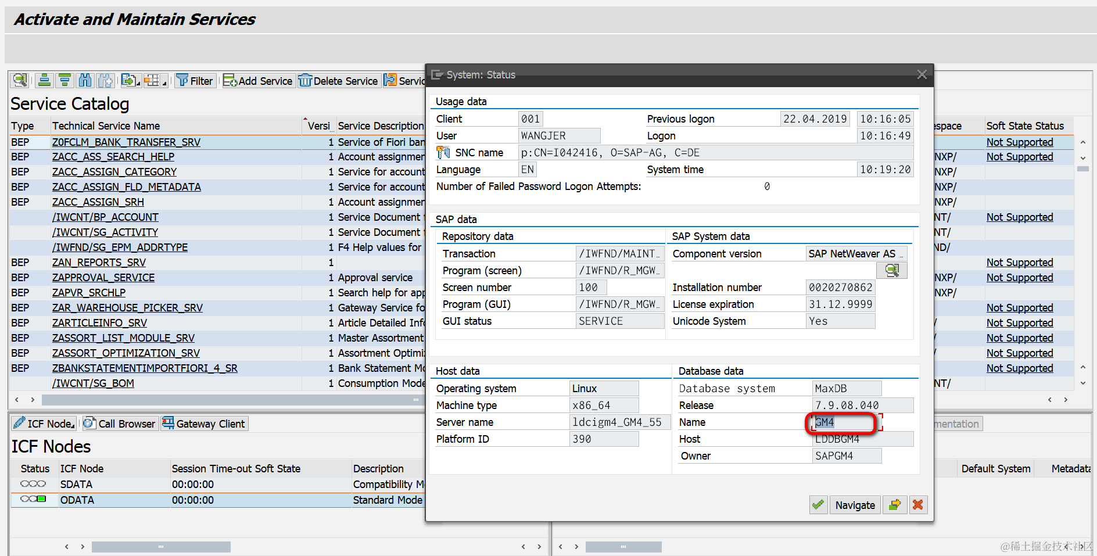Viewport: 1097px width, 556px height.
Task: Click the Installation number field
Action: click(840, 288)
